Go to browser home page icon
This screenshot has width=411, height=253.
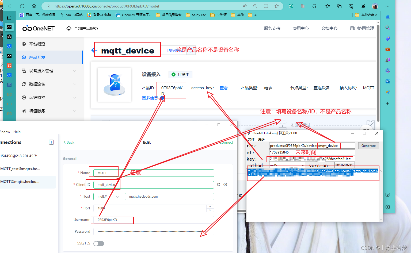click(x=34, y=6)
